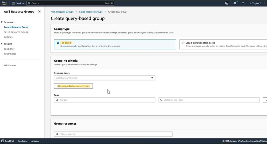Open the Services grid menu
The image size is (267, 144).
click(x=14, y=3)
